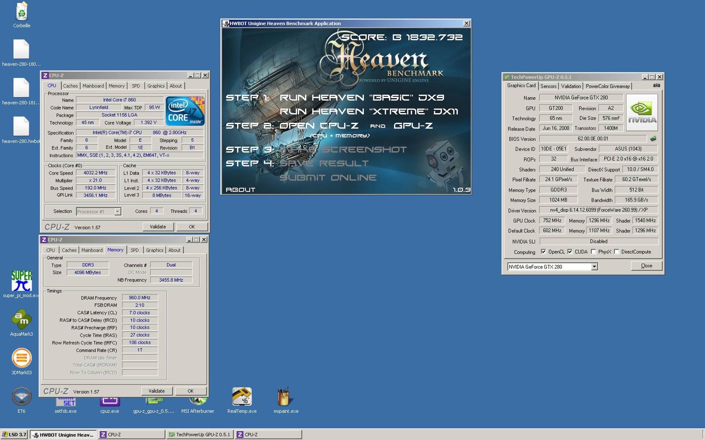The height and width of the screenshot is (440, 705).
Task: Click OK in the top CPU-Z window
Action: (192, 227)
